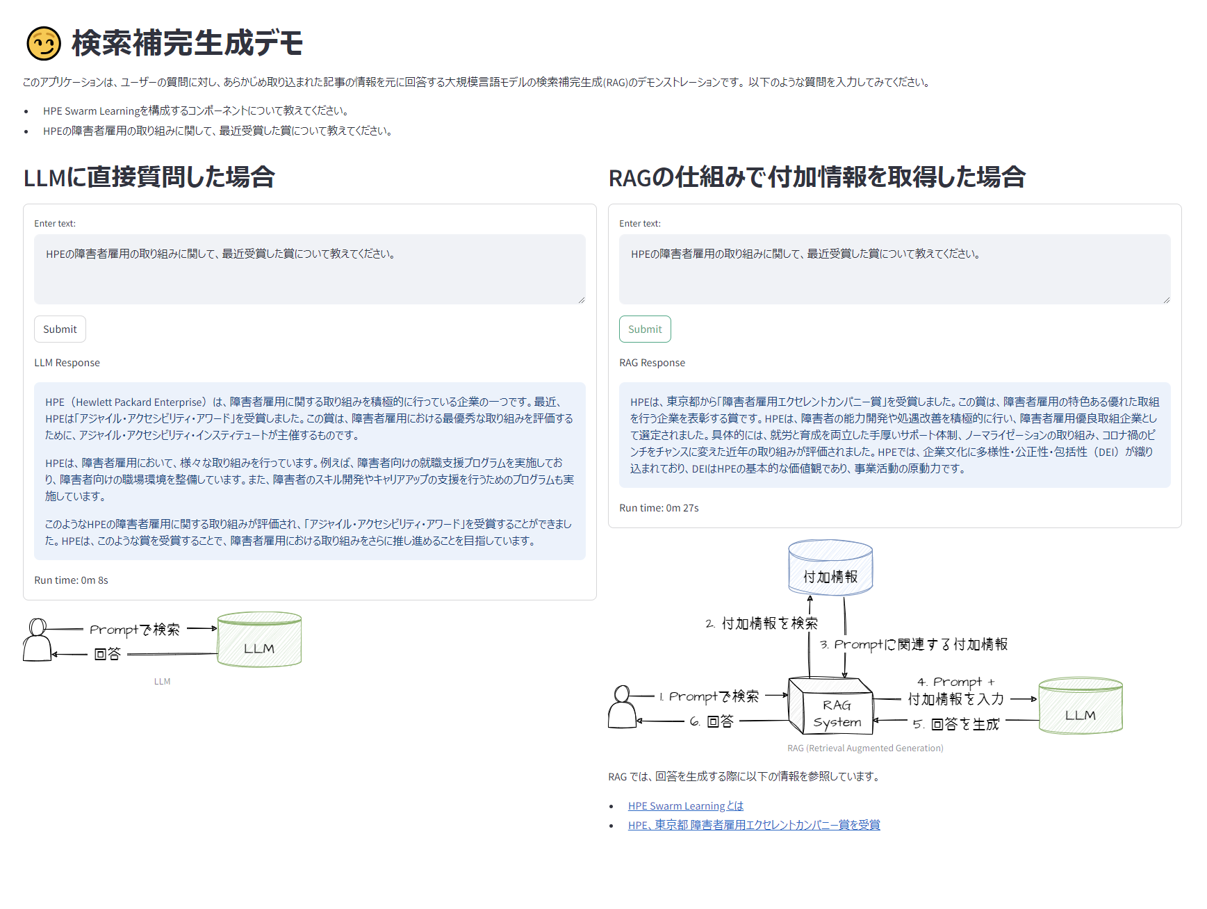The width and height of the screenshot is (1207, 909).
Task: Click the LLM diagram image on the left
Action: [162, 640]
